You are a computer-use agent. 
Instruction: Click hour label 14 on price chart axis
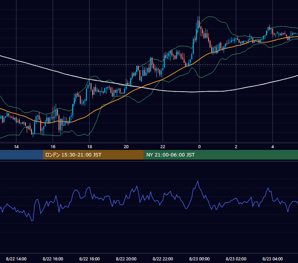pos(16,147)
